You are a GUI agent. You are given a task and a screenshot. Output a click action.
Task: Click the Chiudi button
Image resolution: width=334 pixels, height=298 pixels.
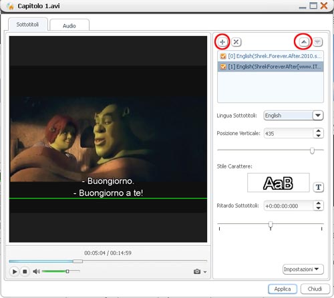[x=315, y=289]
